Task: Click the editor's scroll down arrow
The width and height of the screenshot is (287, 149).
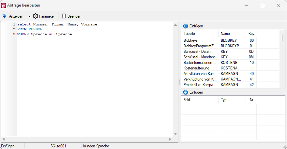Action: click(175, 134)
